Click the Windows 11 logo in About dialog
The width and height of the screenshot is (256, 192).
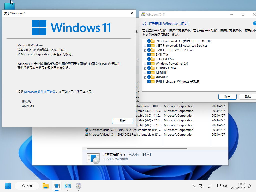[x=71, y=28]
